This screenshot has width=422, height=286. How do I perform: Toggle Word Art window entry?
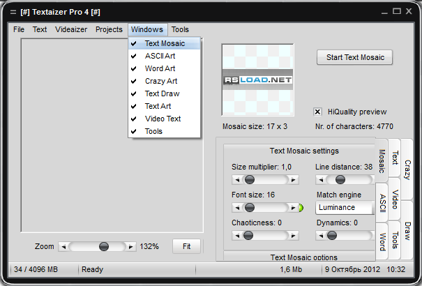coord(164,68)
